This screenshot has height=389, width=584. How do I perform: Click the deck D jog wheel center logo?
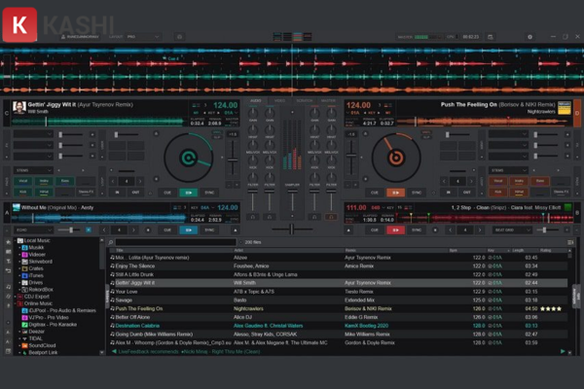tap(396, 158)
